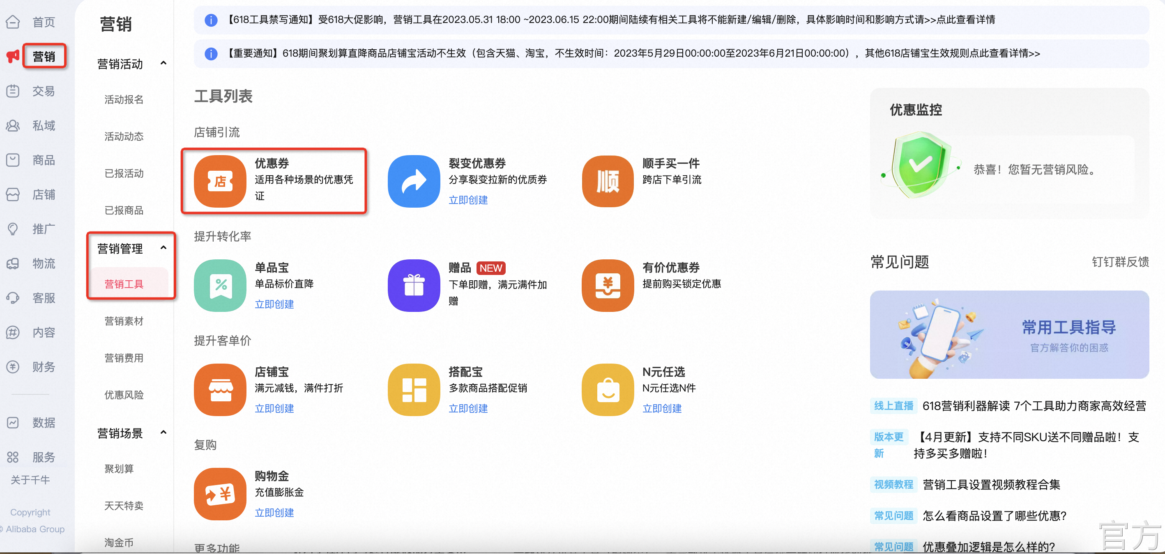Click the 营销 megaphone icon
1165x554 pixels.
13,57
